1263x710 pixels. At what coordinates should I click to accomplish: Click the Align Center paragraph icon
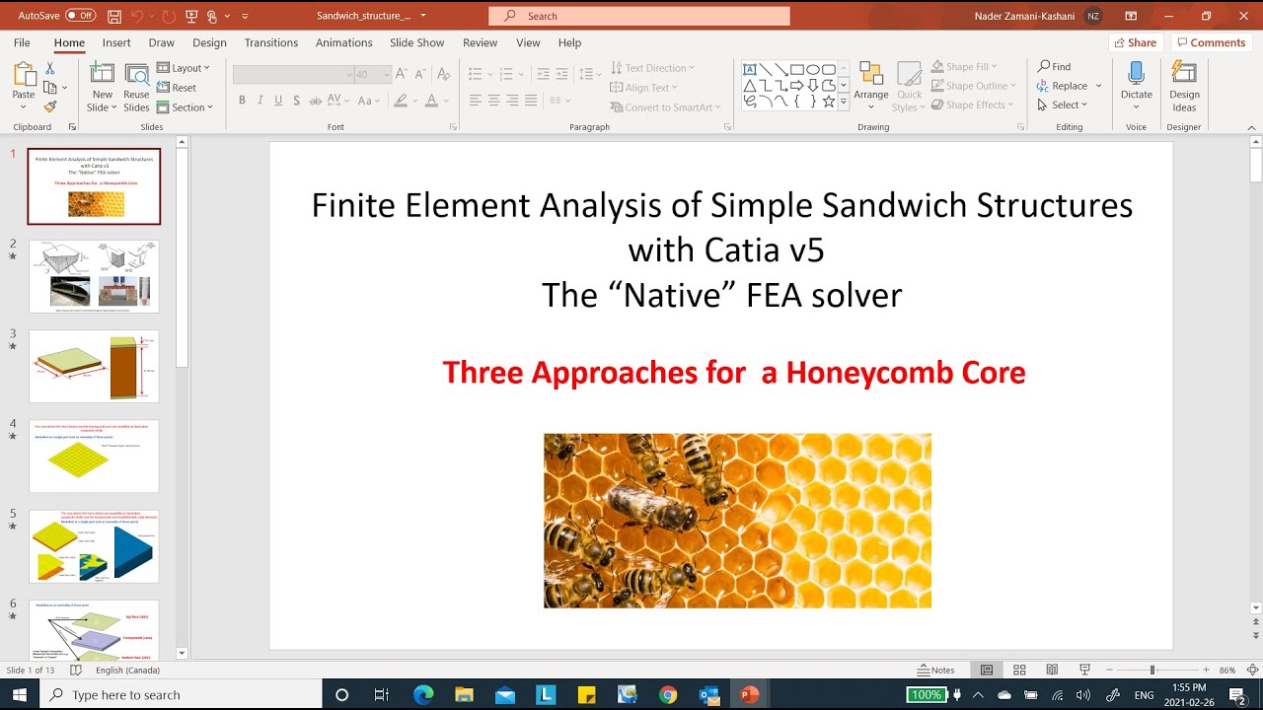coord(493,101)
